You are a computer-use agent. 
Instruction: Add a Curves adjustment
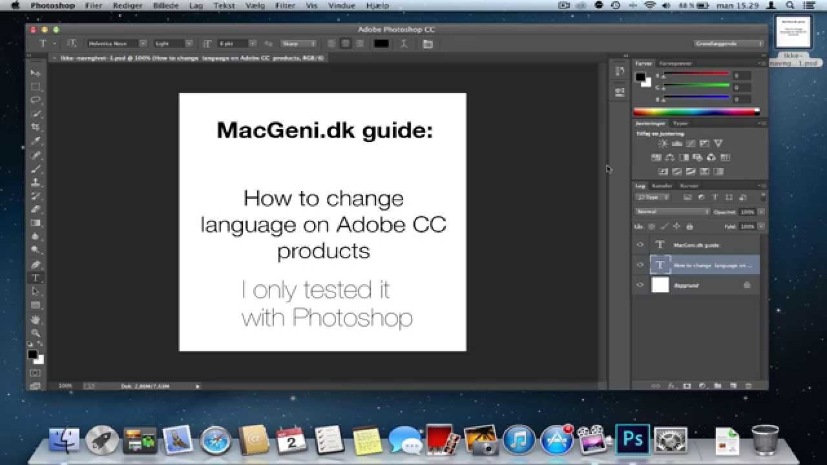click(690, 143)
